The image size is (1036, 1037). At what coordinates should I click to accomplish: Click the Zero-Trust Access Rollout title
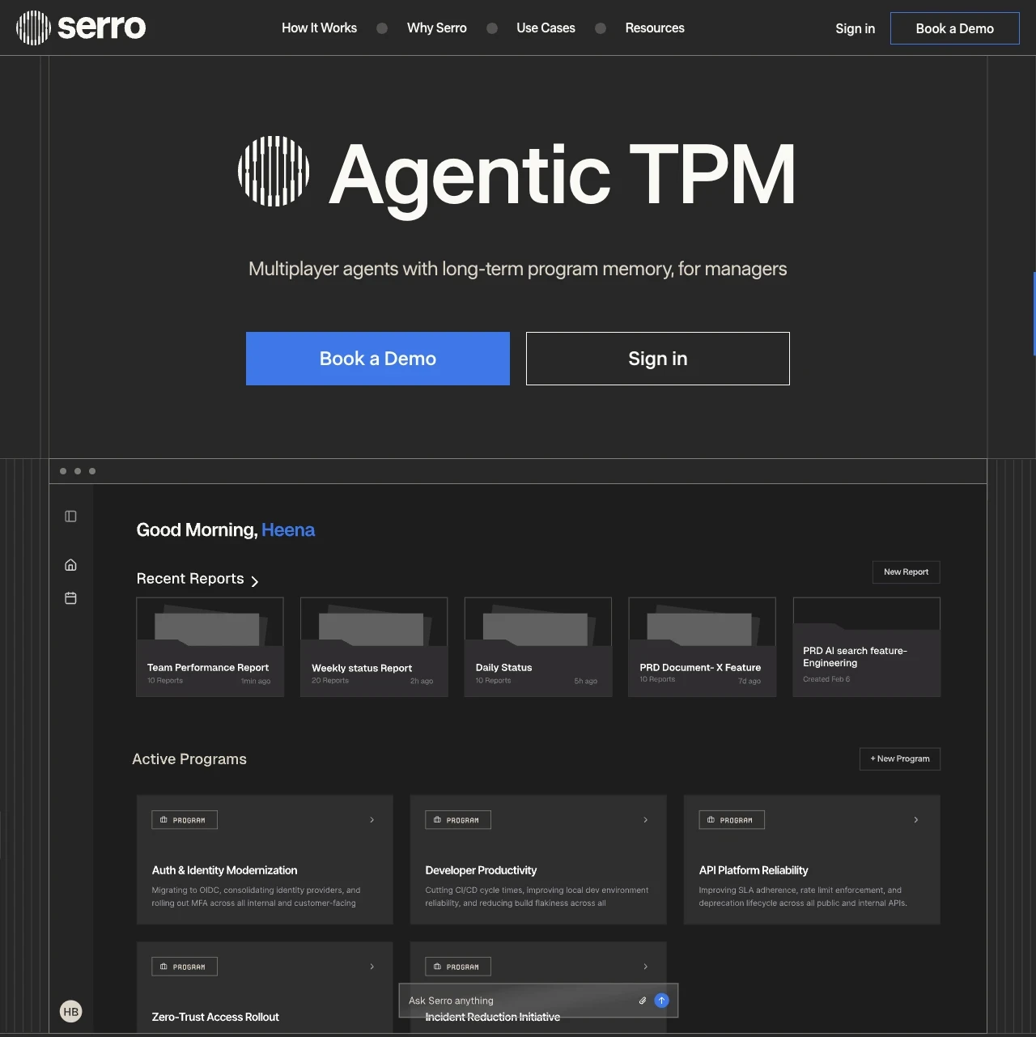click(x=215, y=1017)
